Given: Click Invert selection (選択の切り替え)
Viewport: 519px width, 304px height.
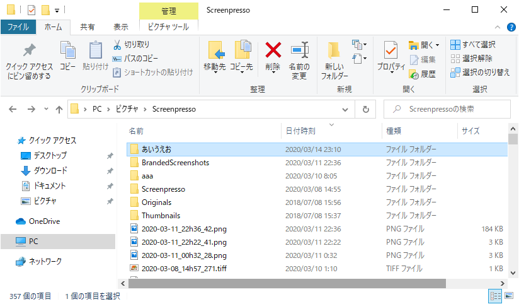Looking at the screenshot, I should pos(480,73).
